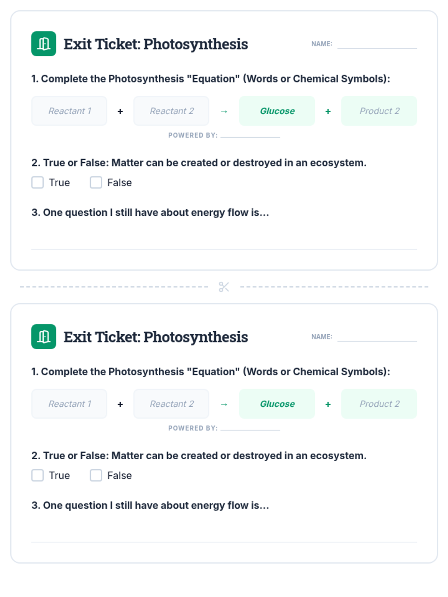Select the Reactant 1 box on top ticket
This screenshot has width=448, height=597.
(x=69, y=111)
